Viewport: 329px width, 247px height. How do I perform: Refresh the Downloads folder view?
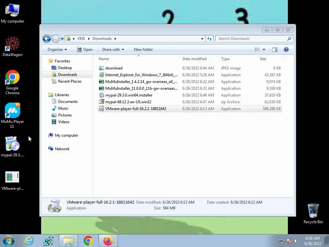click(209, 39)
